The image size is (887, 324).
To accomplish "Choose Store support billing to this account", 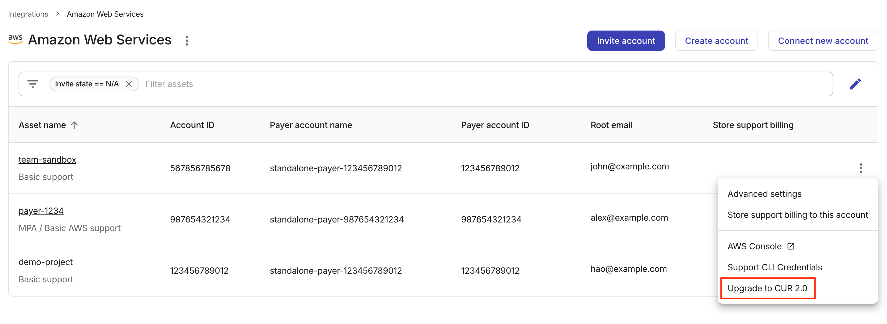I will pos(797,215).
